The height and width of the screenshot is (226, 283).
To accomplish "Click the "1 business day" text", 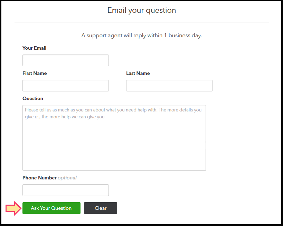I will (182, 36).
